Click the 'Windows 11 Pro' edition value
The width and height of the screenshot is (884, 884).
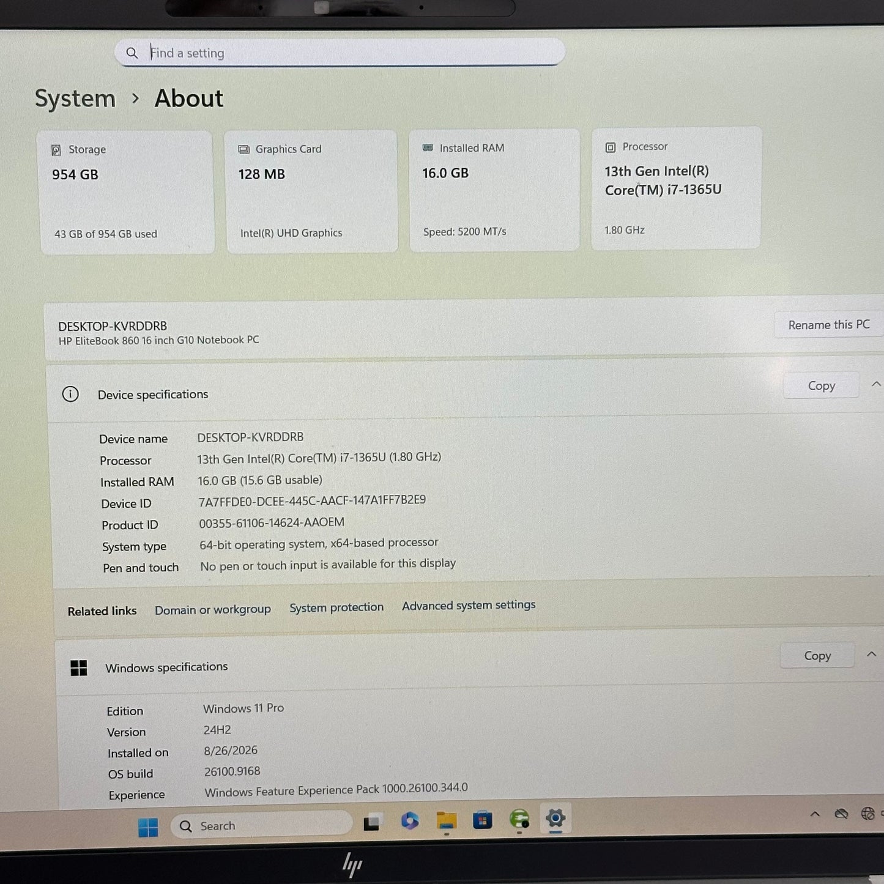point(243,708)
